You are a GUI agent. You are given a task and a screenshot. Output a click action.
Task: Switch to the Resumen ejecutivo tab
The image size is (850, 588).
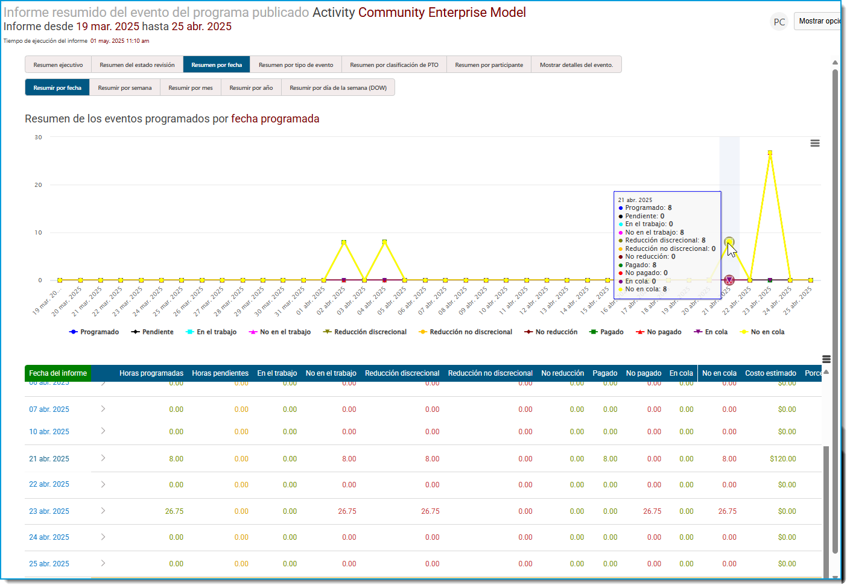coord(58,65)
